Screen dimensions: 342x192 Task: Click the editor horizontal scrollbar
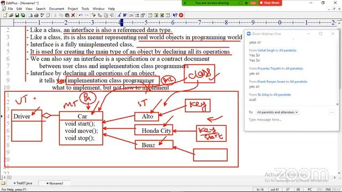click(x=170, y=178)
